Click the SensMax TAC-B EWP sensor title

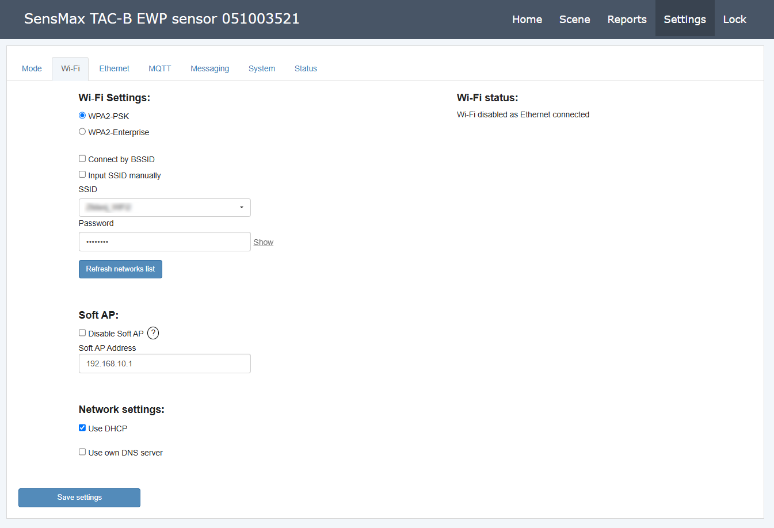pos(162,18)
